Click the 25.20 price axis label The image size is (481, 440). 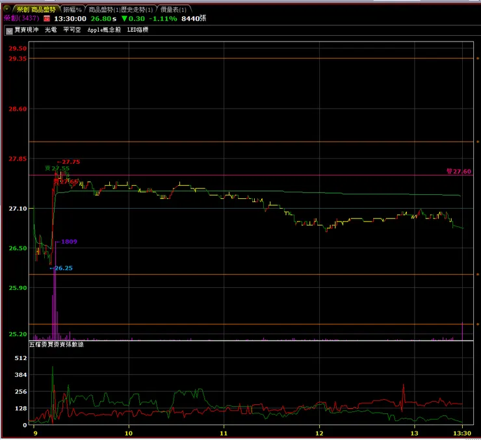click(18, 334)
